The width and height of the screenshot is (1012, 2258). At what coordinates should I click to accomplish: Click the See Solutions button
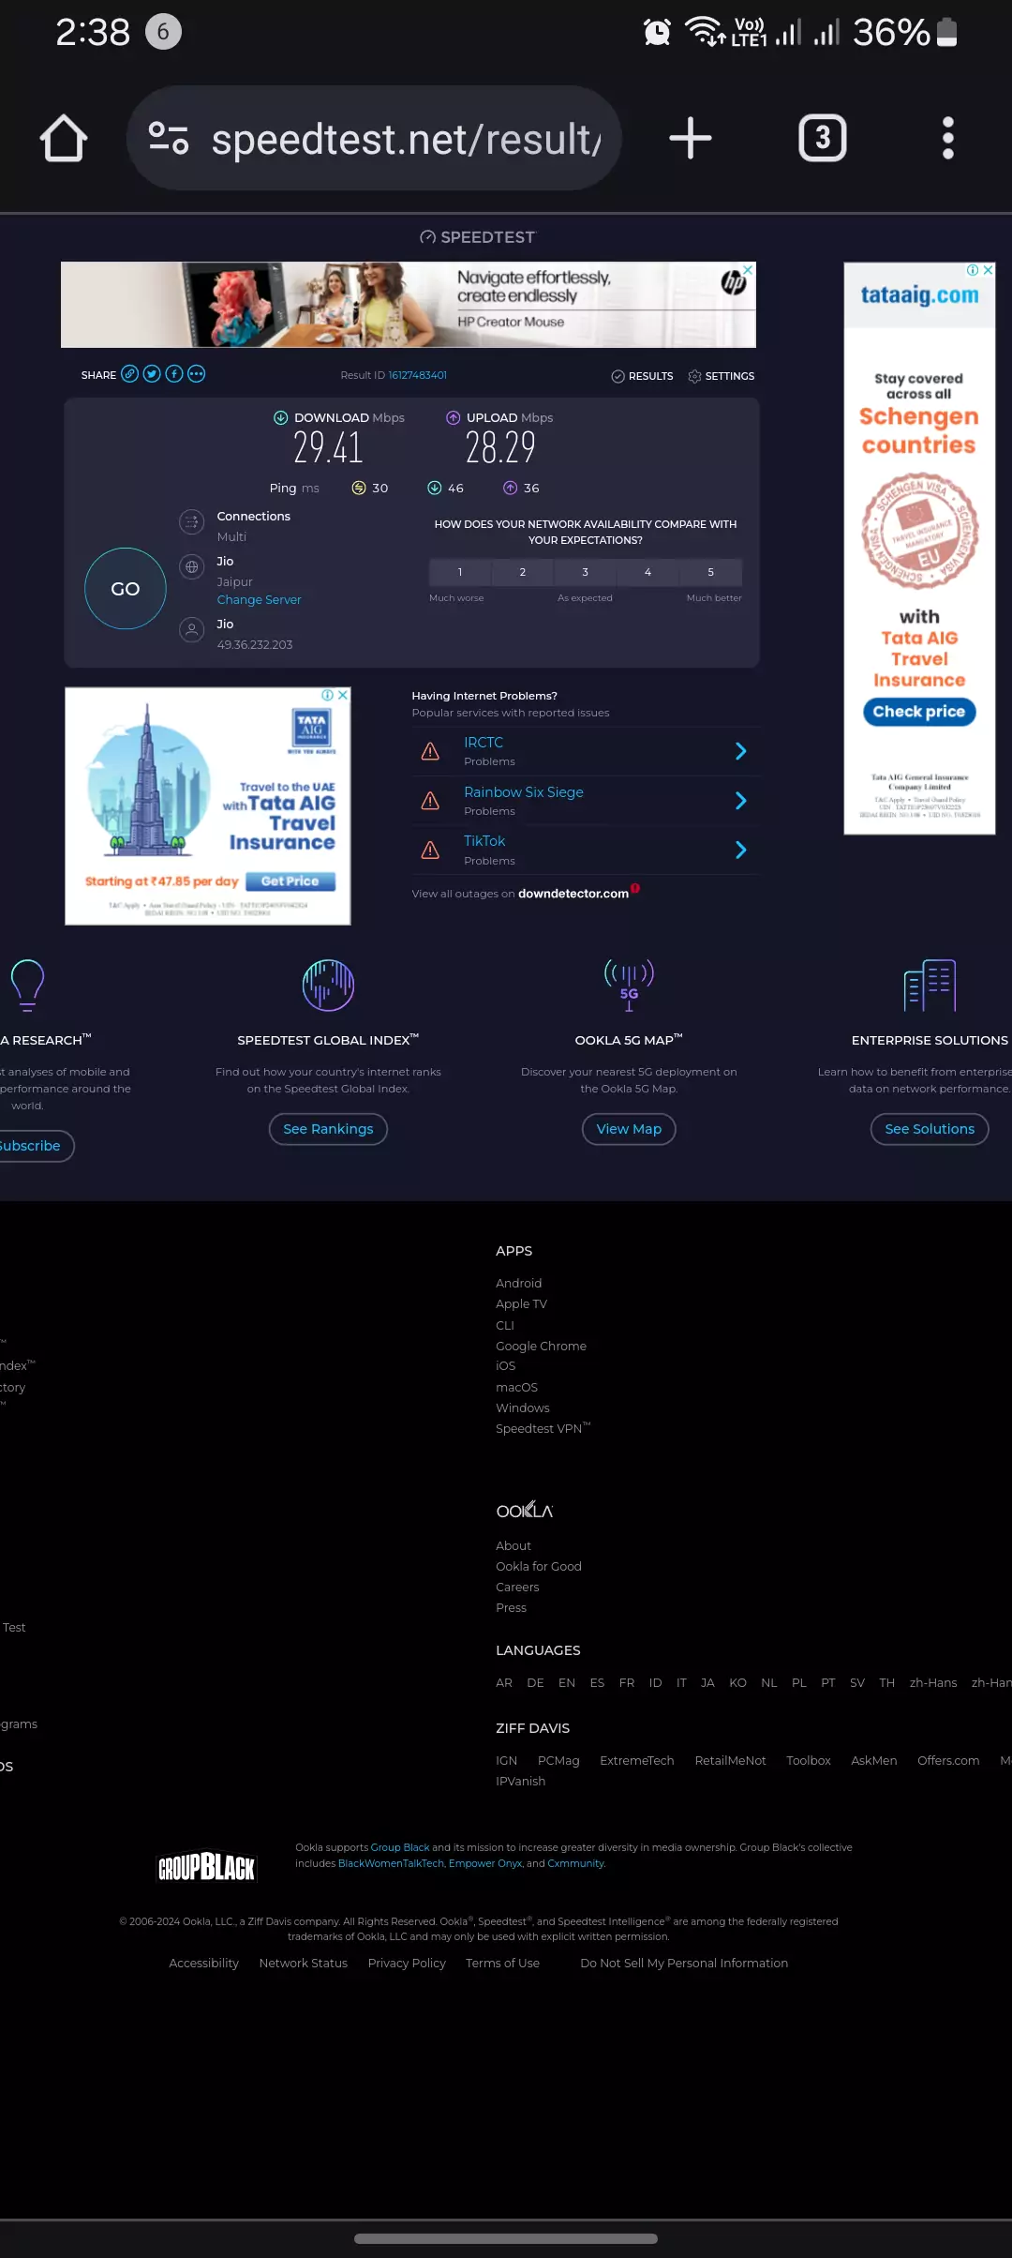tap(930, 1129)
